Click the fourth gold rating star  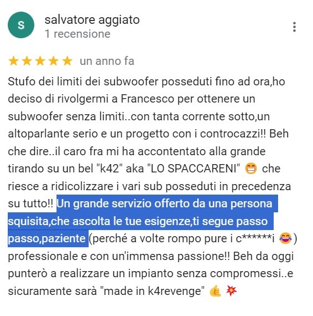[x=54, y=61]
